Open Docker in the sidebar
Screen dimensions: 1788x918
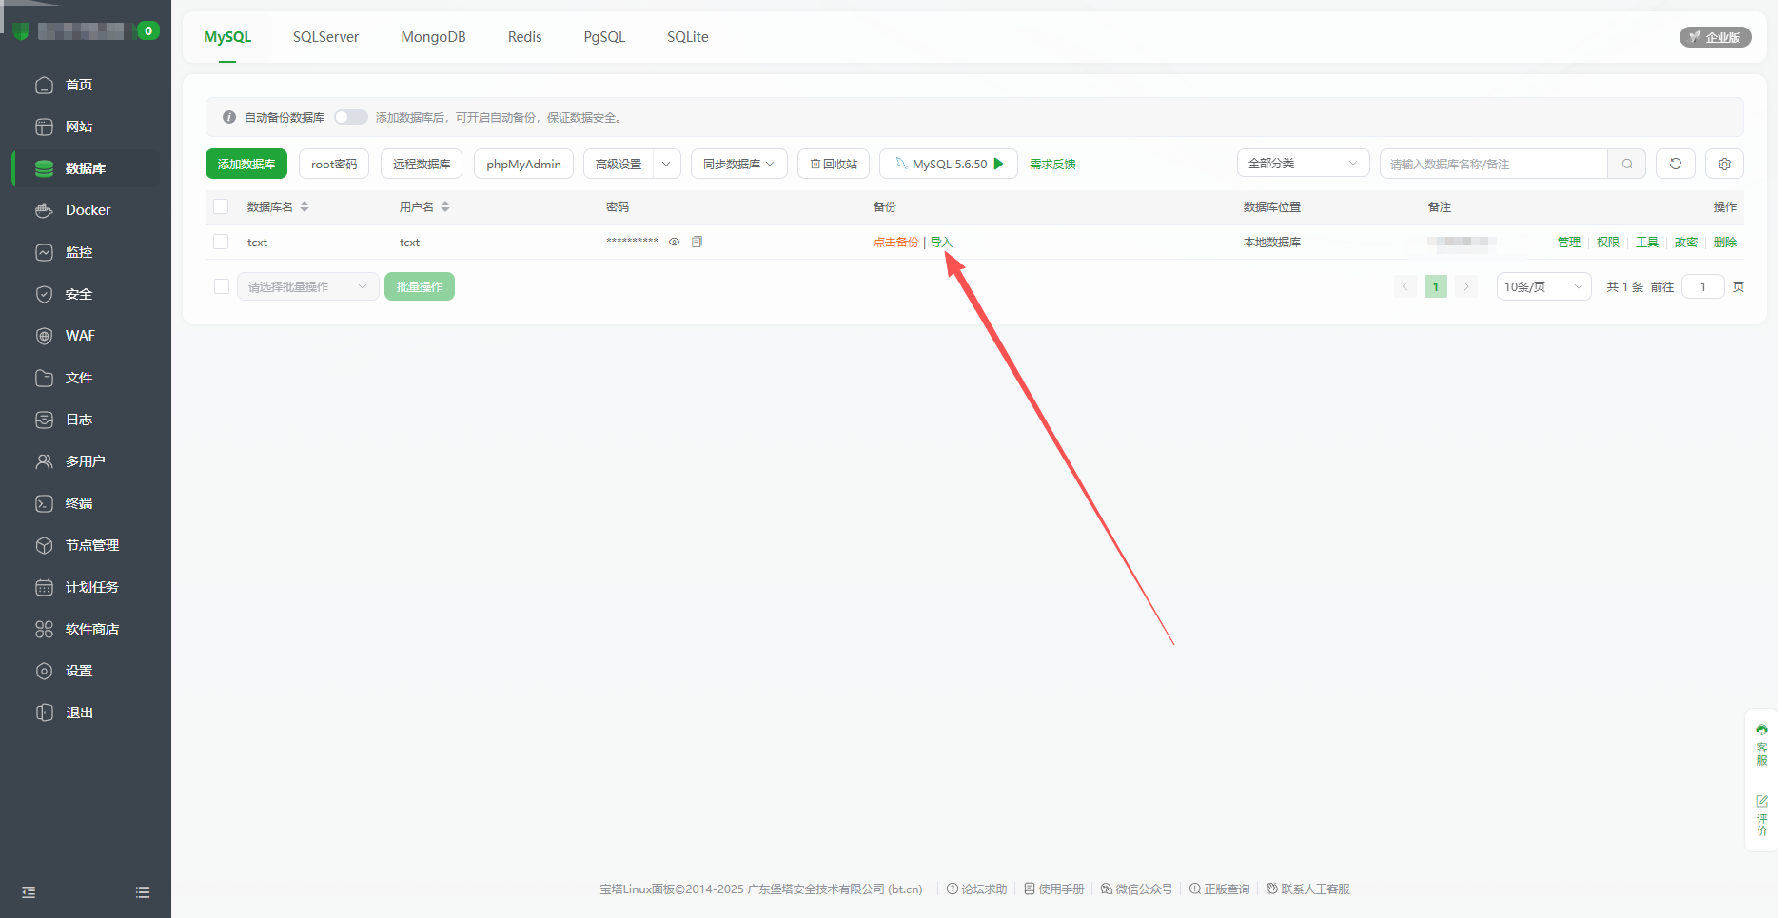tap(88, 210)
